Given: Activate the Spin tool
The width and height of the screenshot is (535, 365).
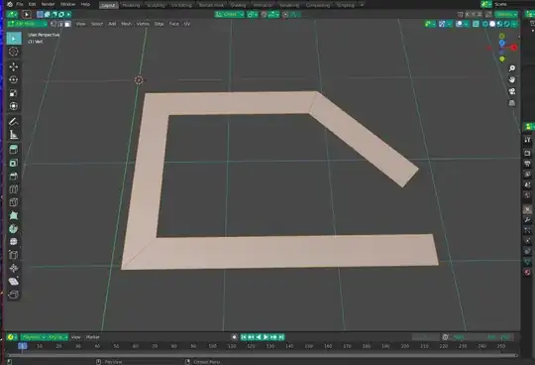Looking at the screenshot, I should click(x=14, y=228).
